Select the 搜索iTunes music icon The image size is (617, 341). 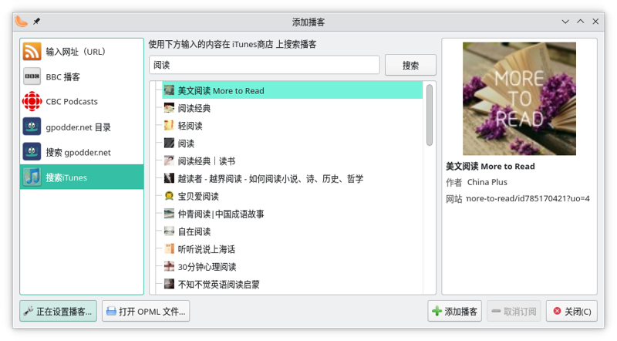tap(32, 177)
